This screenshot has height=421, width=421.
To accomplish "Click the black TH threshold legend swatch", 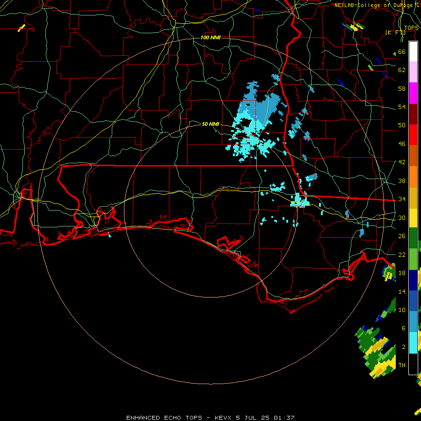I will [x=413, y=364].
